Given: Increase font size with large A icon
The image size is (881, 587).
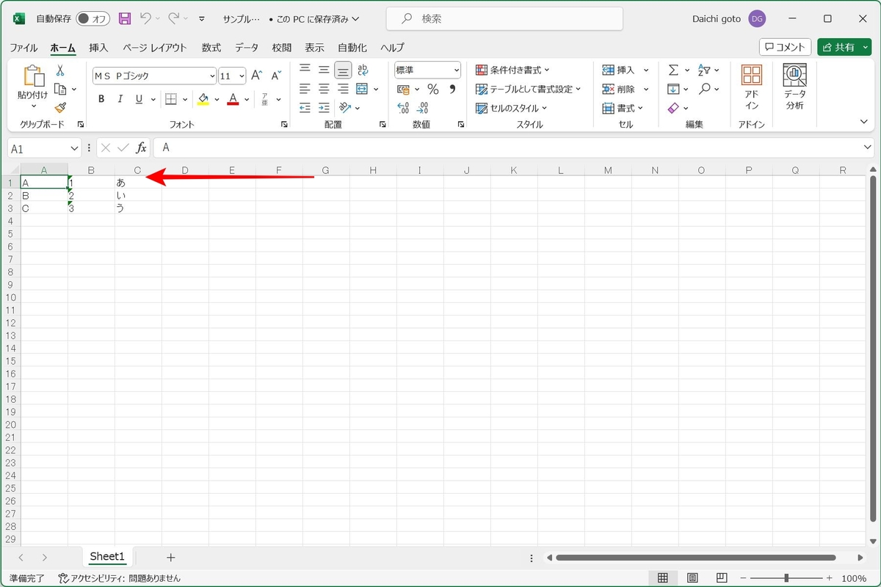Looking at the screenshot, I should click(x=256, y=76).
